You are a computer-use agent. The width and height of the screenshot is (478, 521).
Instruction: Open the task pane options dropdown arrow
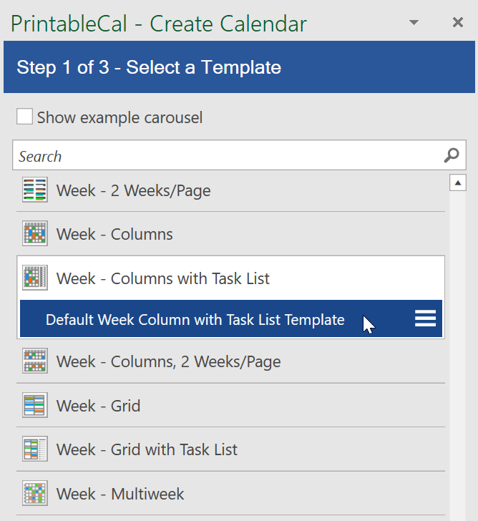click(x=414, y=23)
